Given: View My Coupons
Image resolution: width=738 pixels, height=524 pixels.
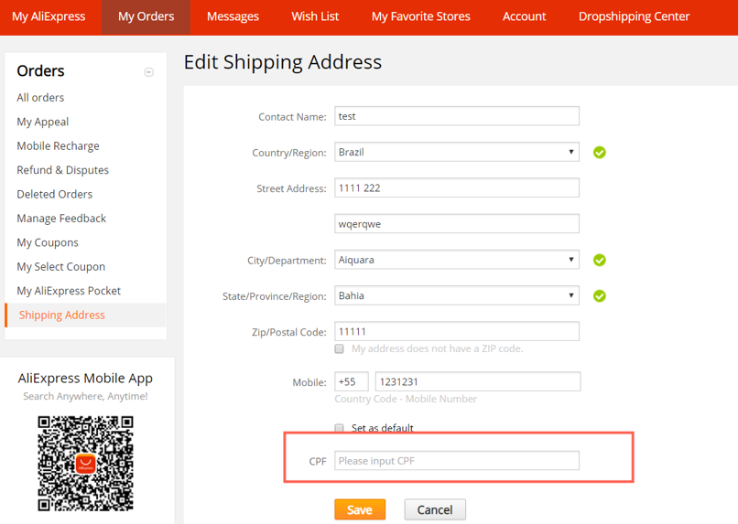Looking at the screenshot, I should 48,243.
